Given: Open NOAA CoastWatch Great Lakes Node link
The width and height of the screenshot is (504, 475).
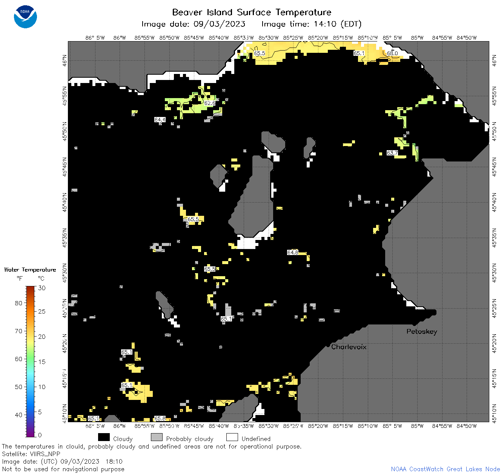Looking at the screenshot, I should click(x=446, y=469).
